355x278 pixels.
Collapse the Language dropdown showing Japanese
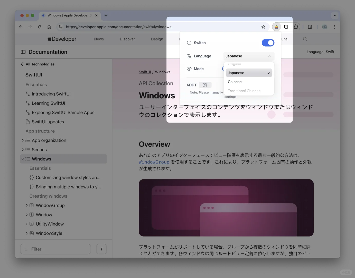point(249,56)
